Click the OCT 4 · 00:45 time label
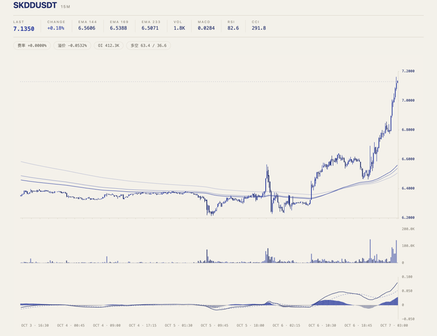437x336 pixels. tap(71, 326)
